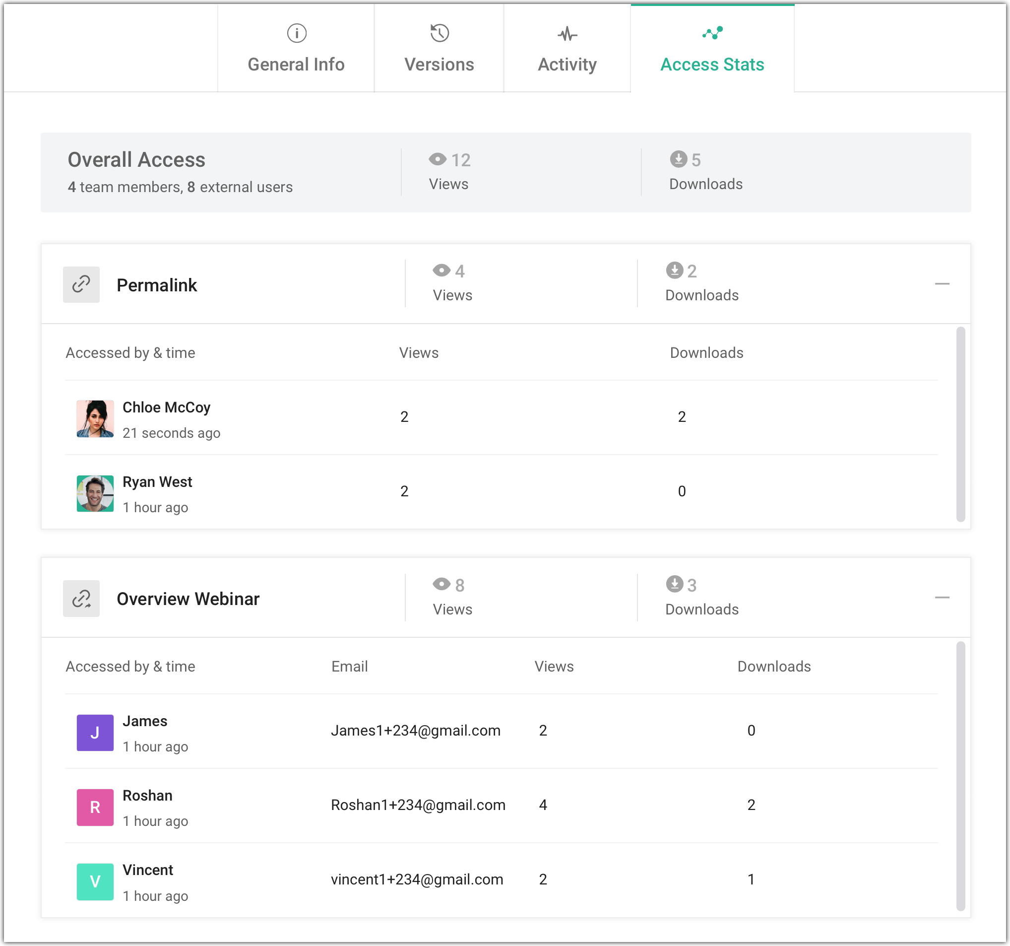Click the Overview Webinar shared link icon
Viewport: 1010px width, 946px height.
(x=81, y=599)
